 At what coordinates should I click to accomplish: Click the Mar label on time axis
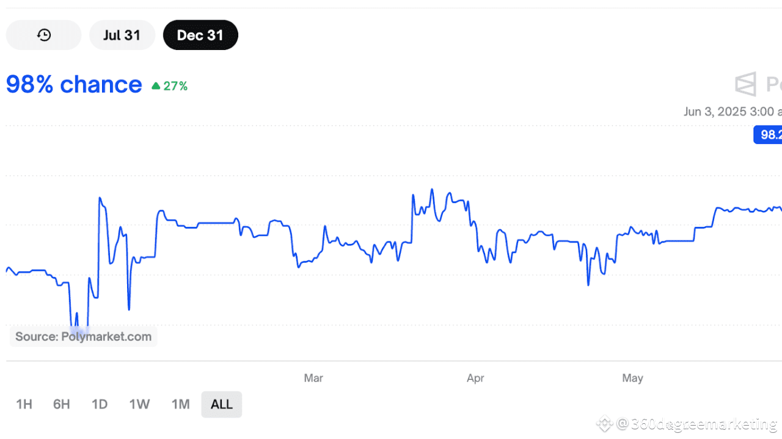[x=313, y=378]
